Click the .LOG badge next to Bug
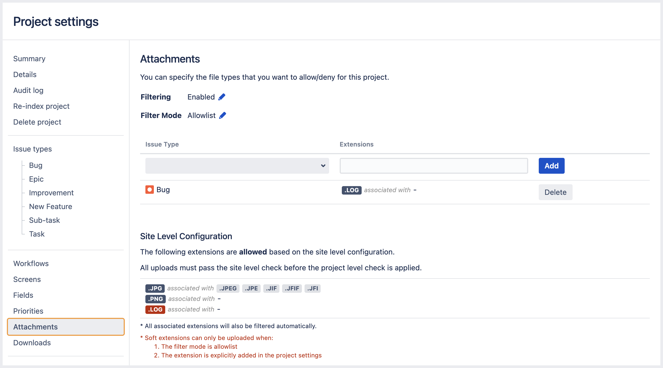 tap(351, 190)
